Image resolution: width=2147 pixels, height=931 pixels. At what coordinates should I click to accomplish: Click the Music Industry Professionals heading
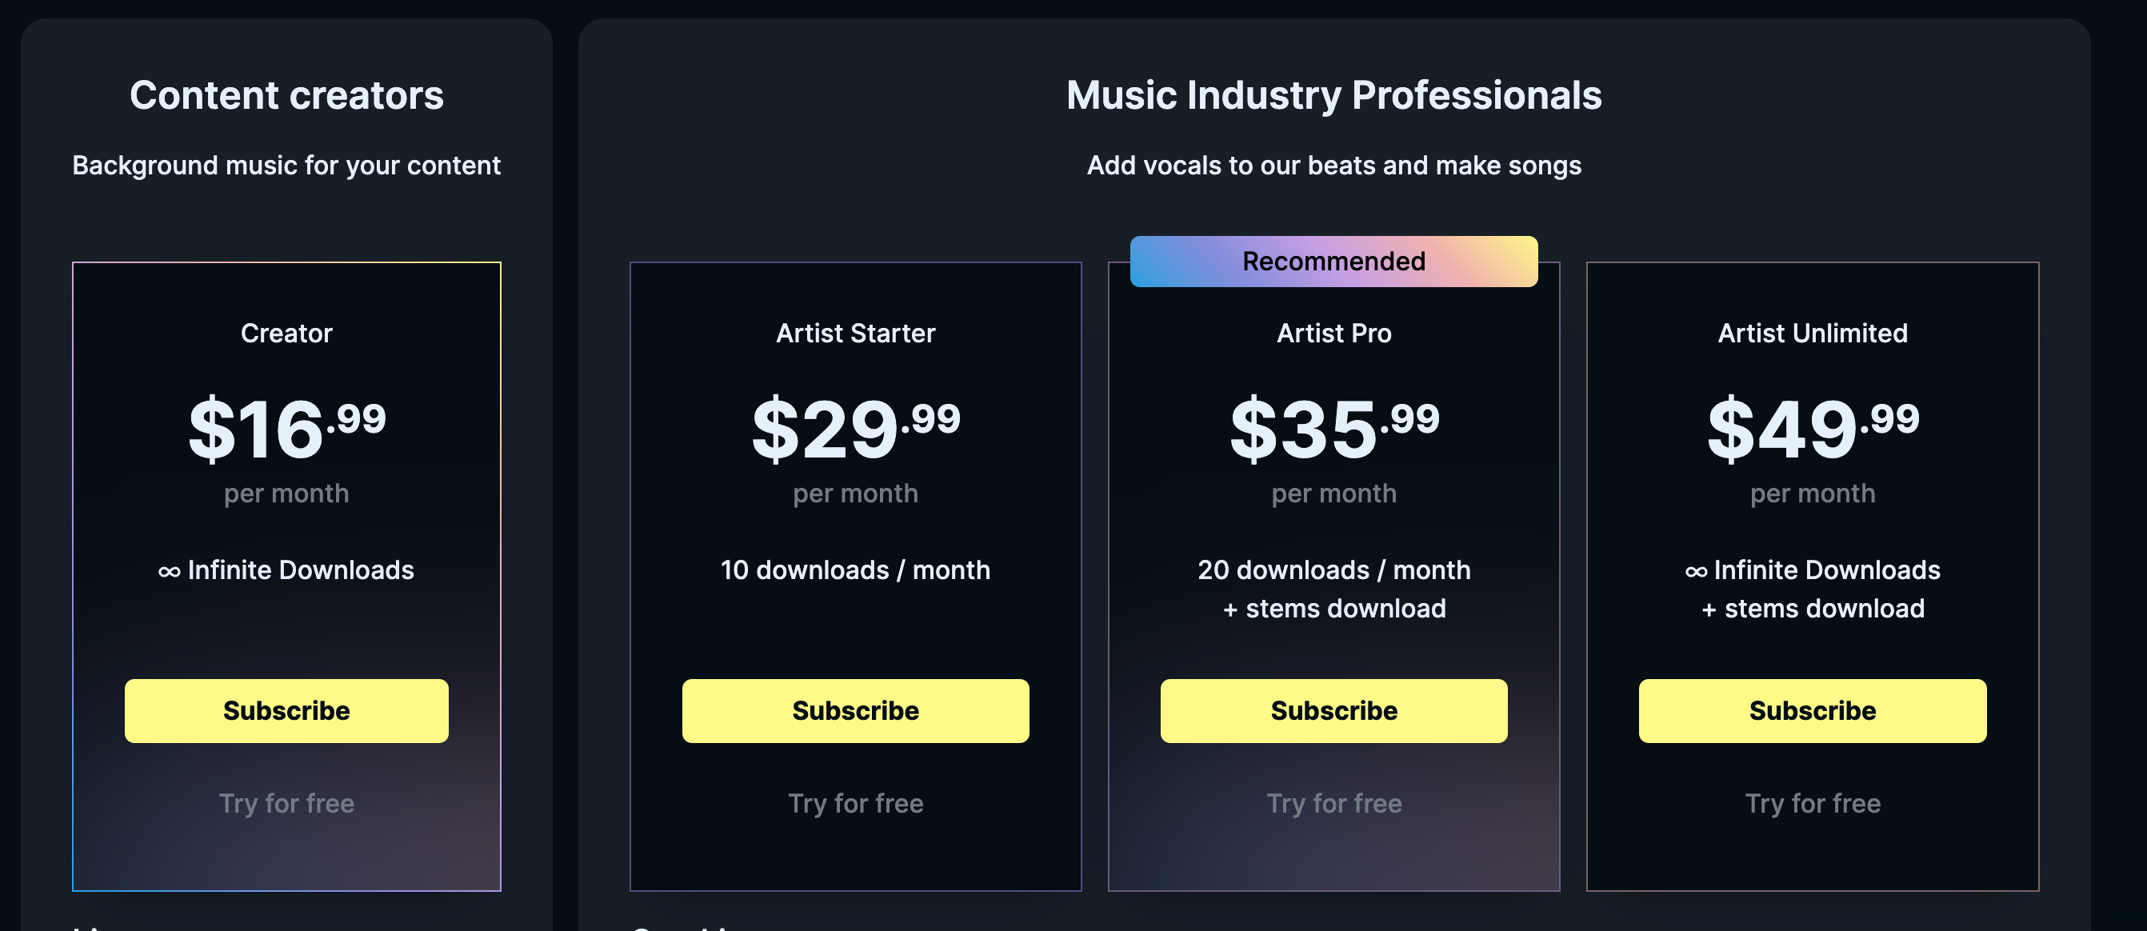(1333, 95)
